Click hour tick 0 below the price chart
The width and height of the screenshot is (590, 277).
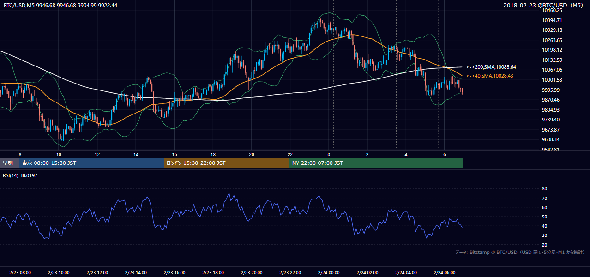coord(329,154)
